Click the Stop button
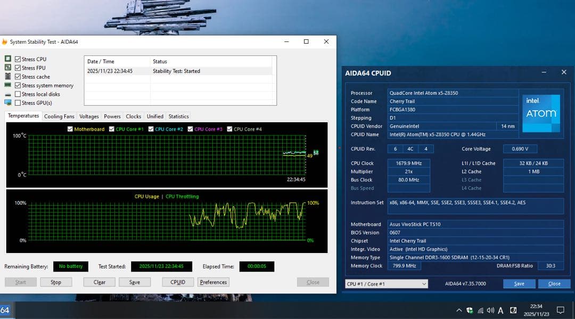 pos(56,282)
